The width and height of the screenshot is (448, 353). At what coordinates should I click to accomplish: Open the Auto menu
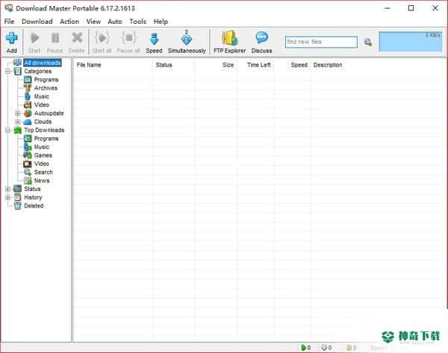tap(115, 22)
